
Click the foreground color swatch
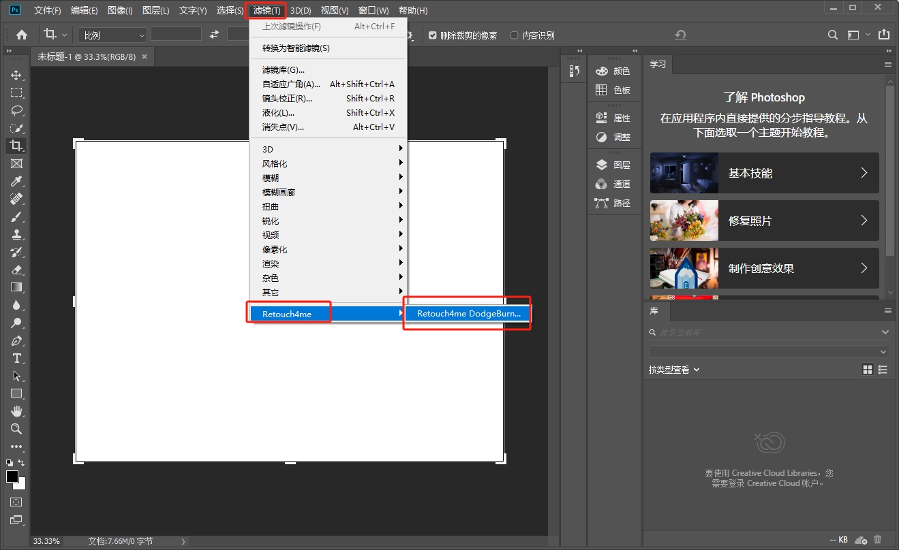[12, 476]
